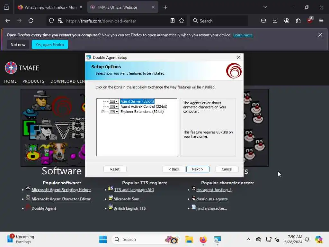Show hidden system tray icons
Screen dimensions: 329x247
pyautogui.click(x=248, y=239)
